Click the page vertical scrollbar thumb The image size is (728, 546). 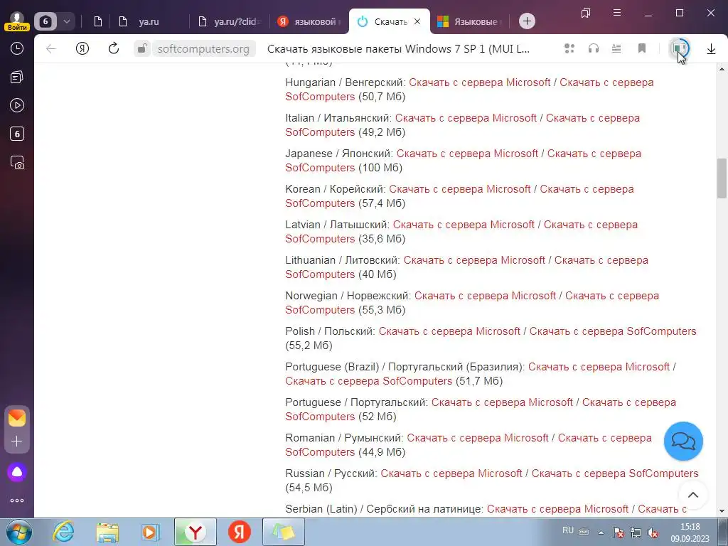pos(722,178)
